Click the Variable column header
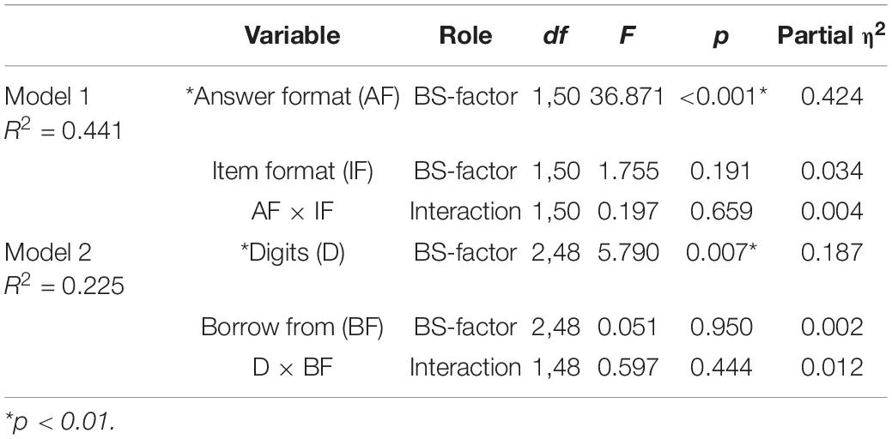Viewport: 892px width, 439px height. 293,36
